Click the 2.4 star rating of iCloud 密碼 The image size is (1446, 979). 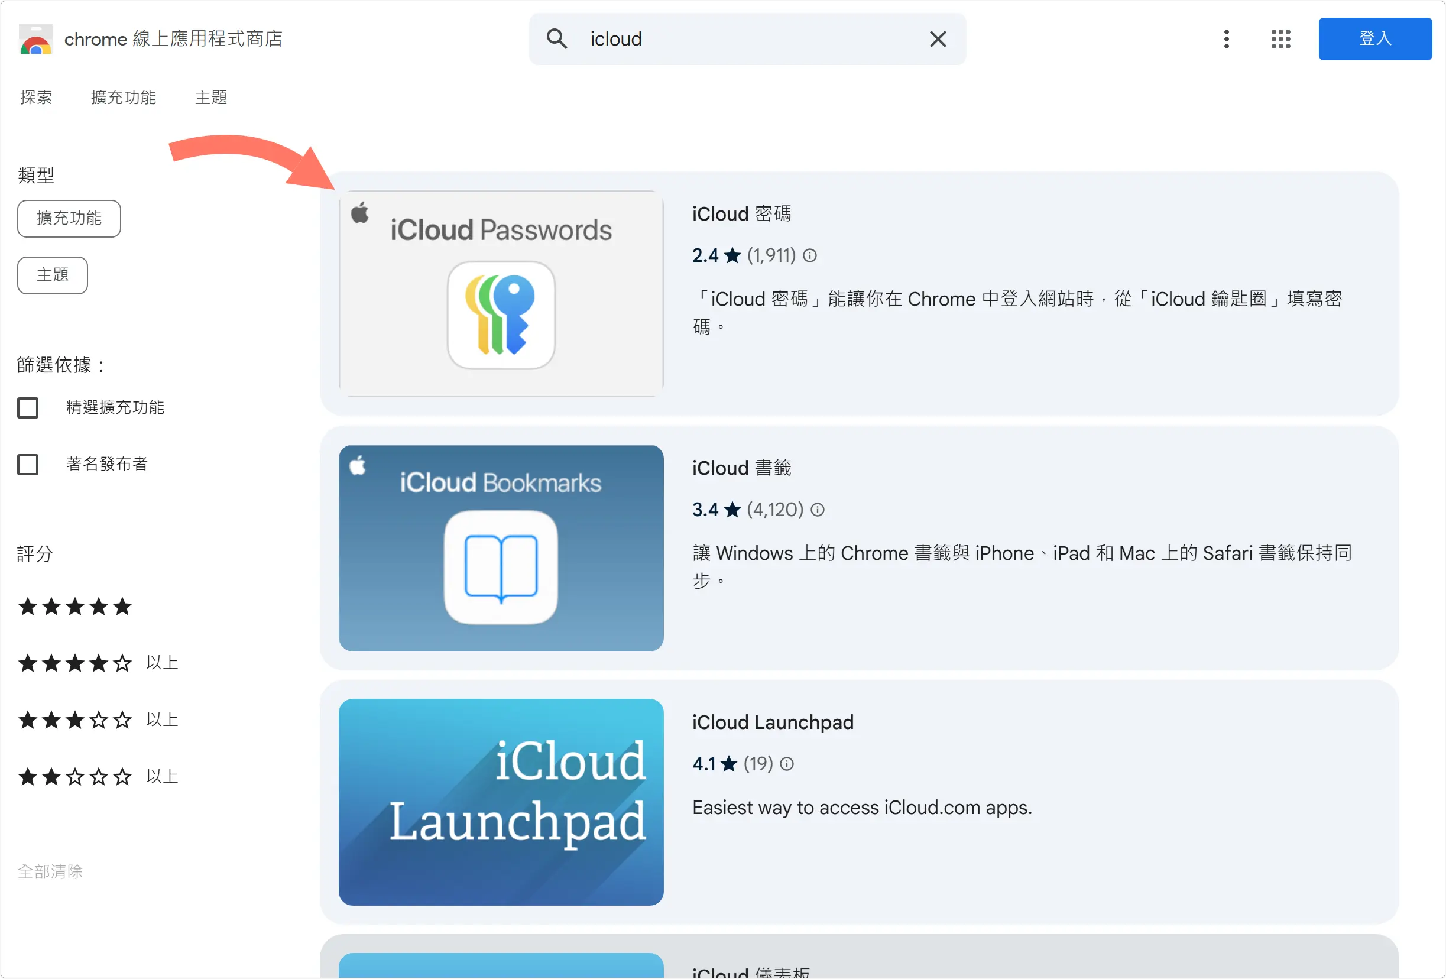[716, 255]
